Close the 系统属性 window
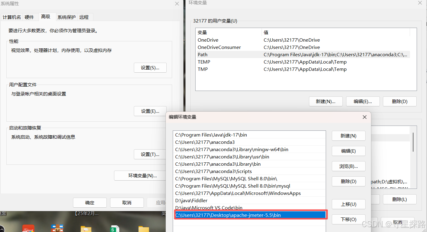The image size is (427, 232). tap(177, 4)
